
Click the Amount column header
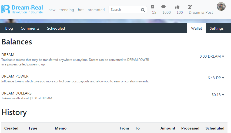[x=168, y=128]
